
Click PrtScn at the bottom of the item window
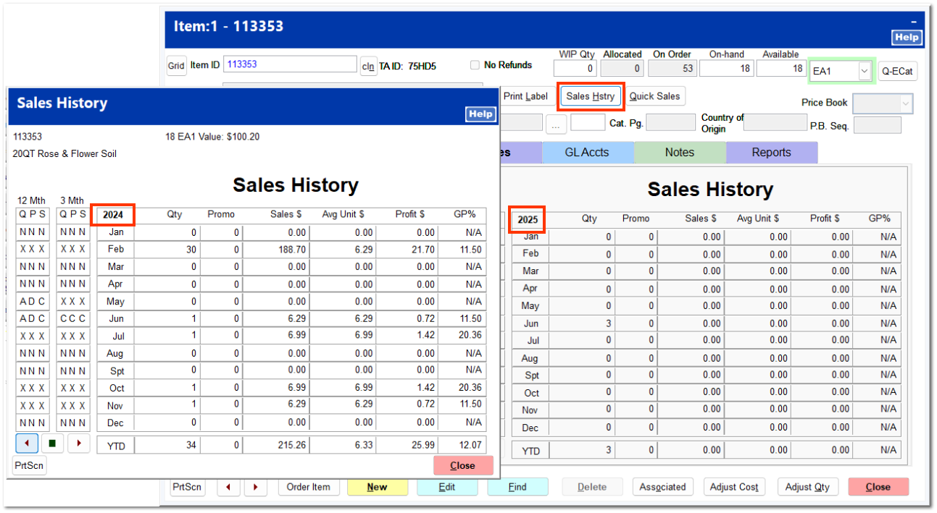187,487
